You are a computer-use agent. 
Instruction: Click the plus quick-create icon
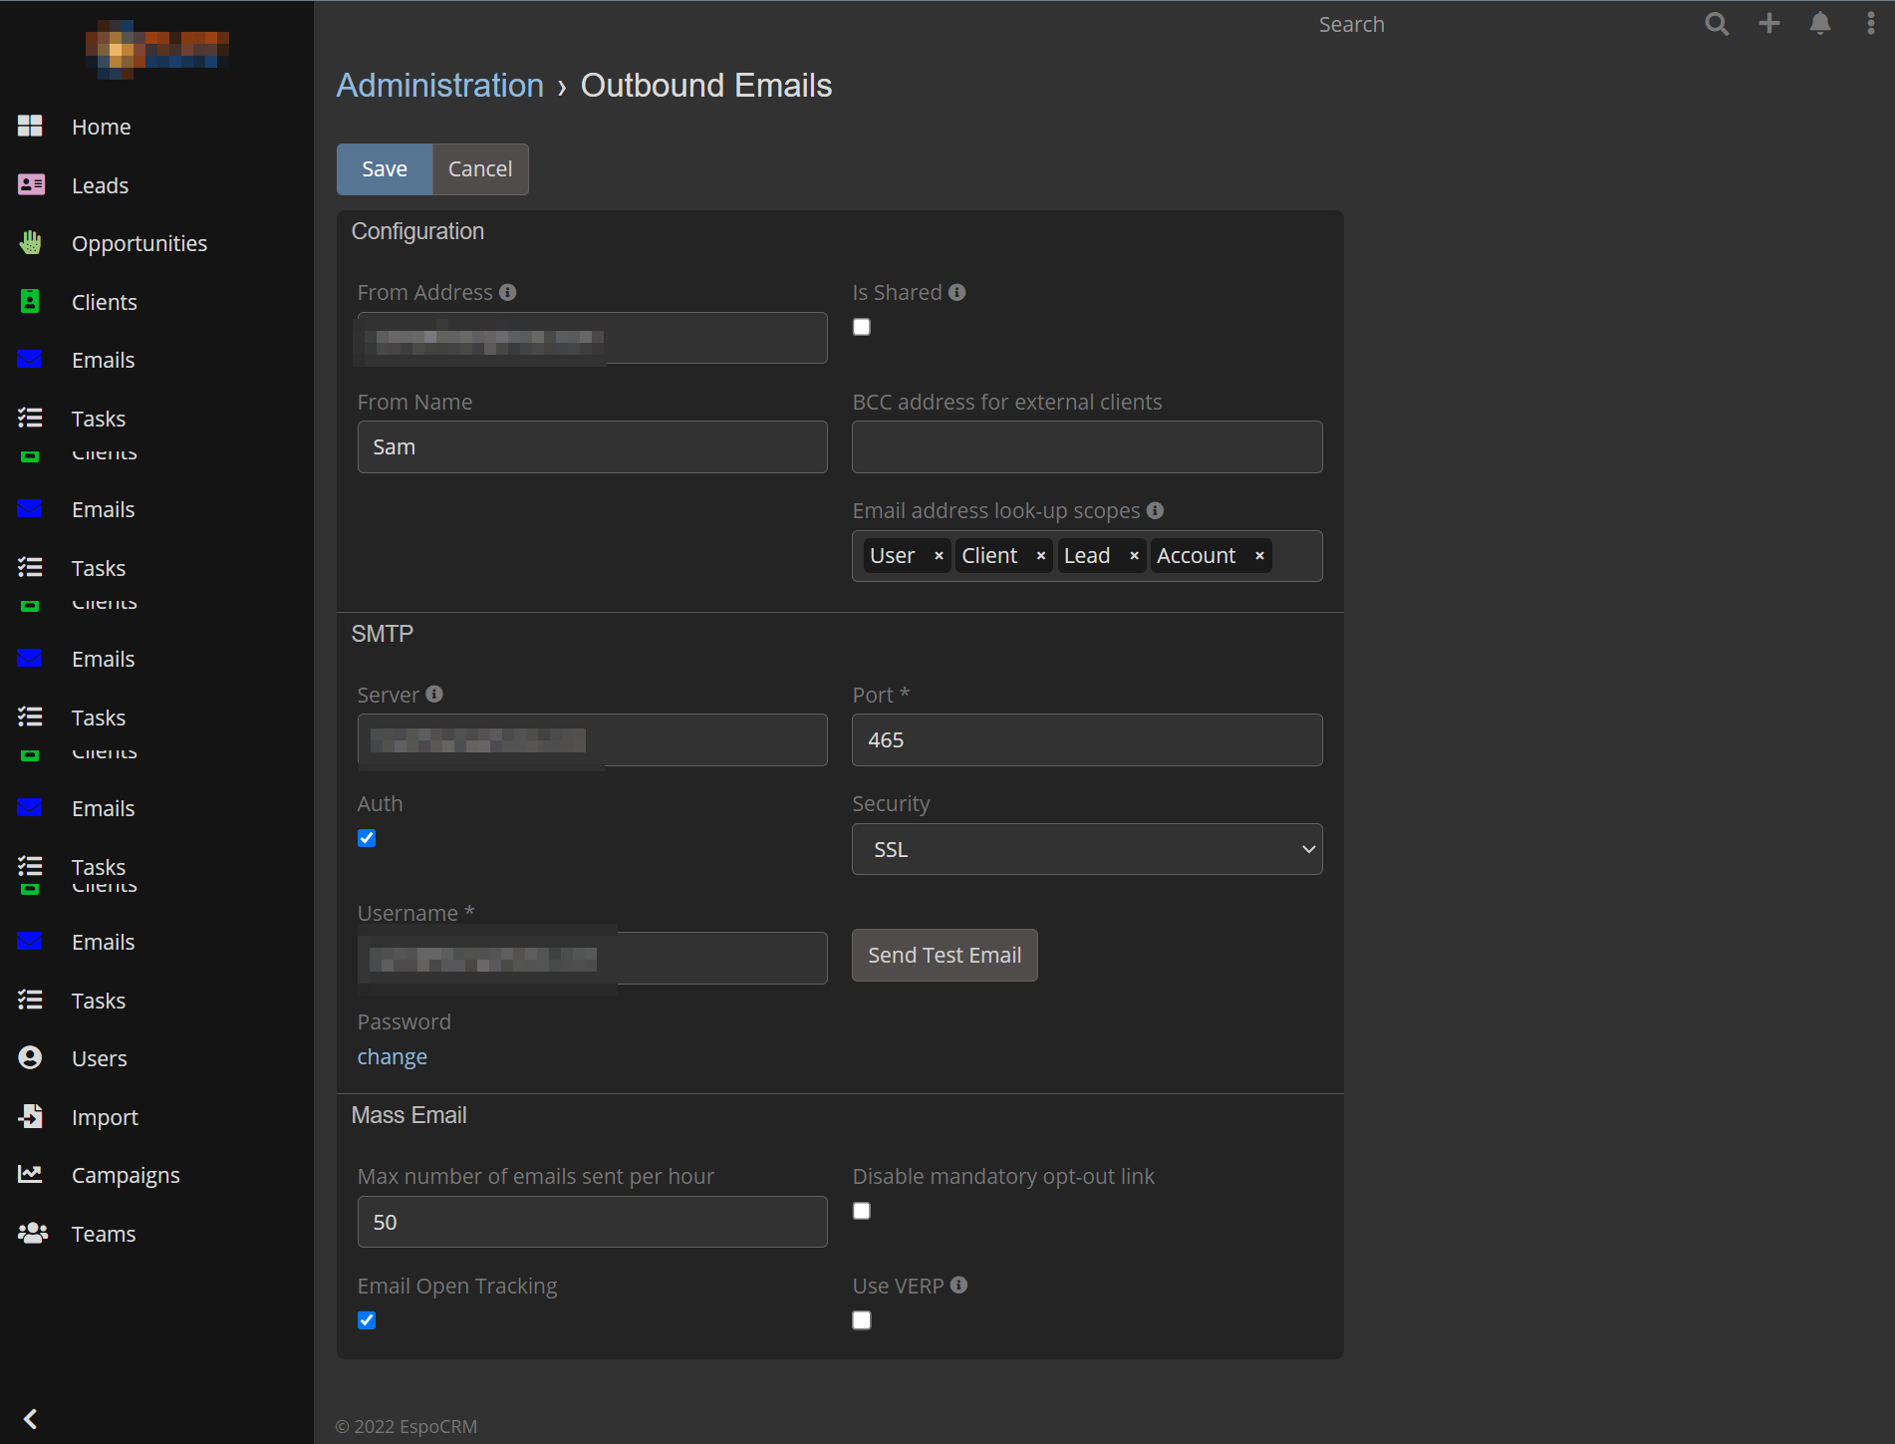[1768, 24]
